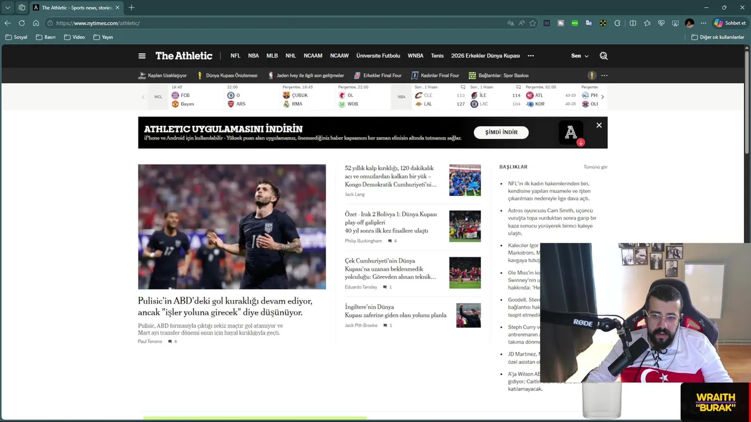Viewport: 751px width, 422px height.
Task: Click The Athletic logo
Action: click(x=184, y=56)
